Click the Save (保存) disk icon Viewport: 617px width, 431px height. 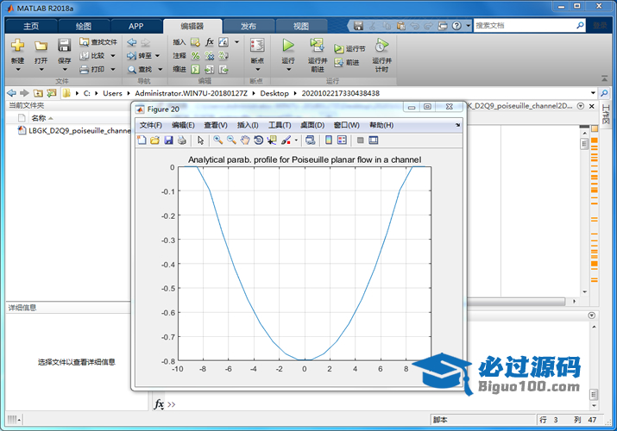point(64,46)
